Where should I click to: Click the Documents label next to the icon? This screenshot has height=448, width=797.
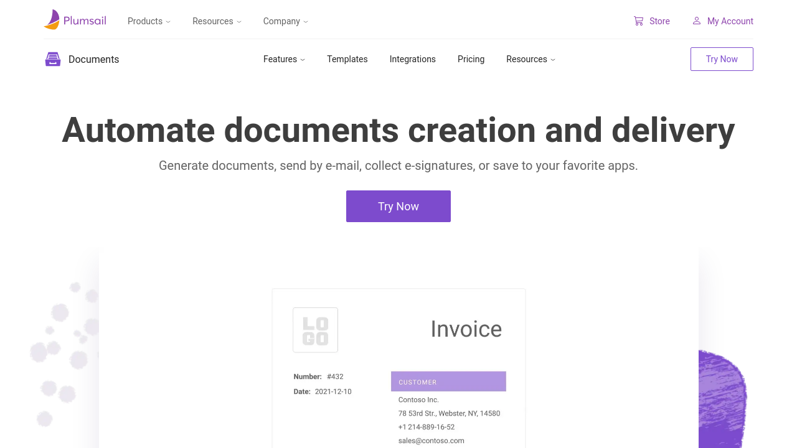pos(94,59)
